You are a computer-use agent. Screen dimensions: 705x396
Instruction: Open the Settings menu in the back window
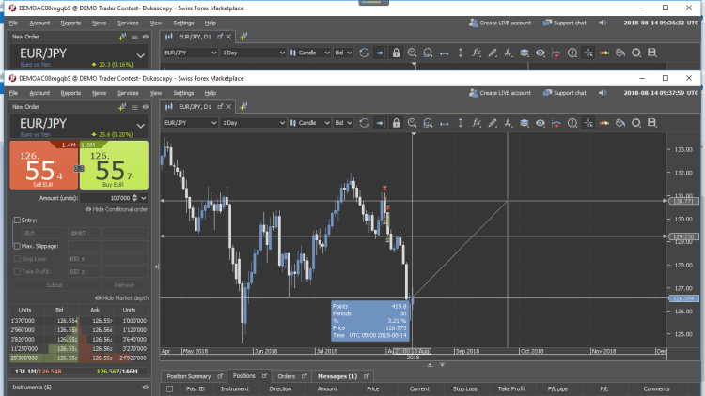183,23
